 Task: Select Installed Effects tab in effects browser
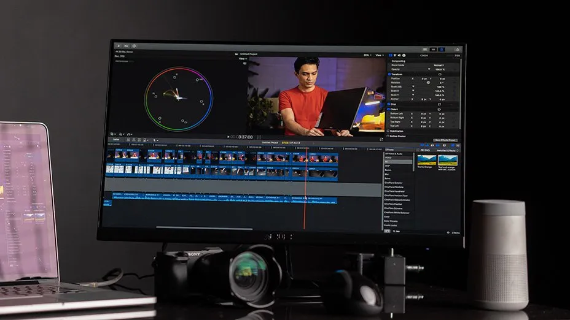click(x=448, y=150)
